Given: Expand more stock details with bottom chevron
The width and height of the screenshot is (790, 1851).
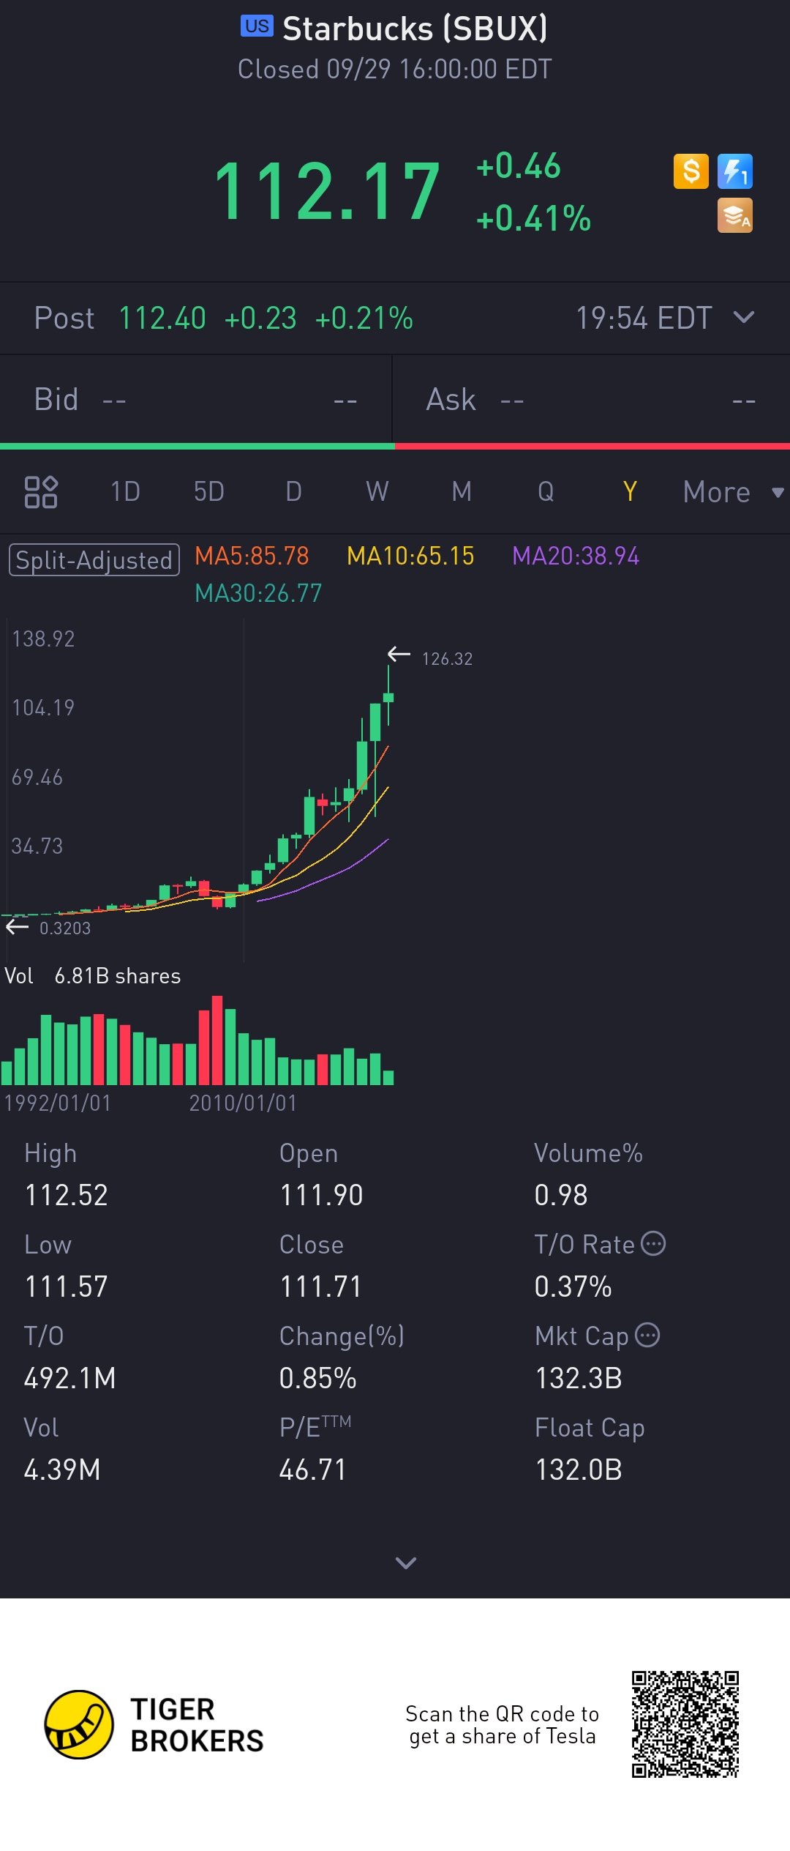Looking at the screenshot, I should [x=406, y=1563].
